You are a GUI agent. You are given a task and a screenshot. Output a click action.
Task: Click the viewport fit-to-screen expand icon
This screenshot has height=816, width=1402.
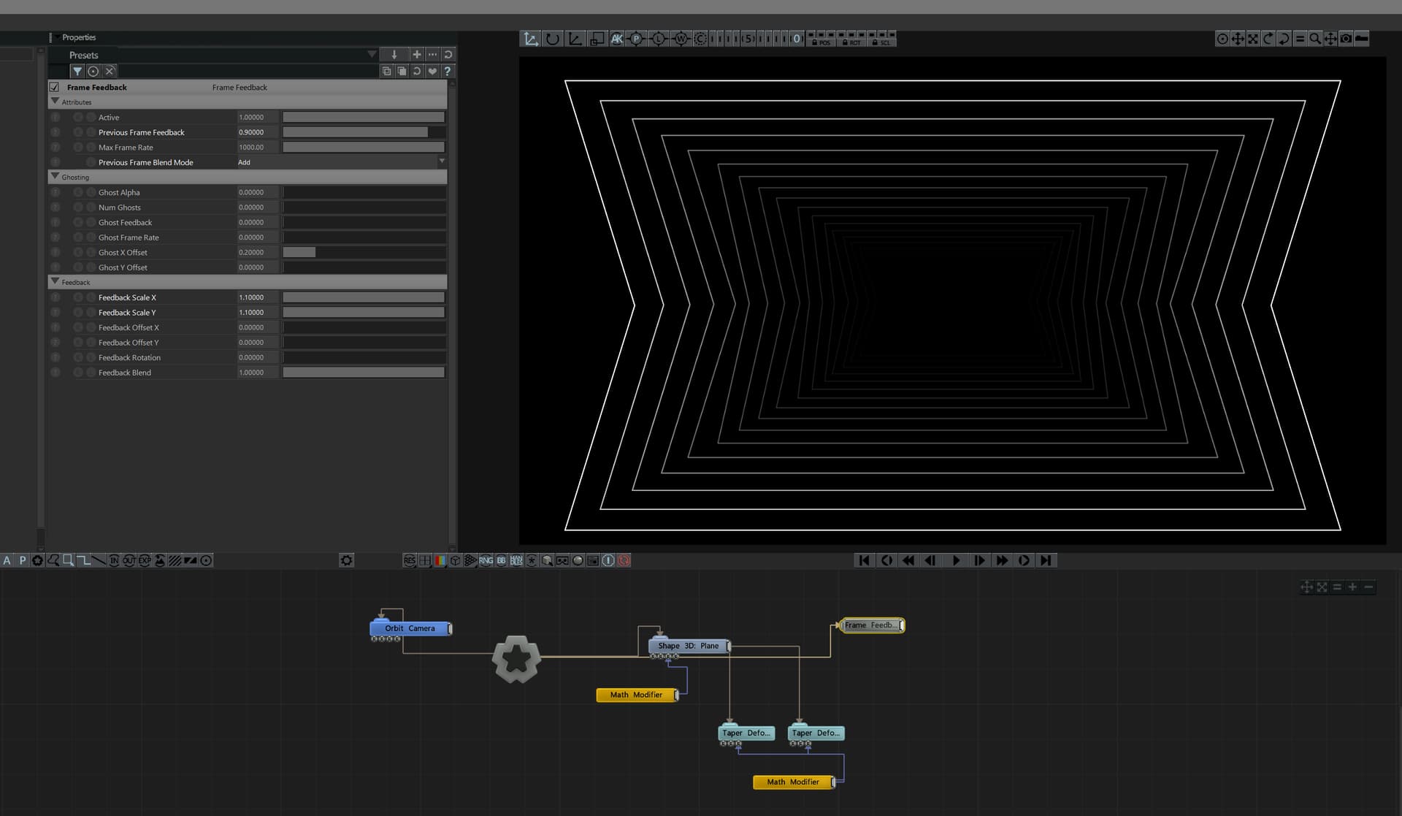coord(1253,39)
